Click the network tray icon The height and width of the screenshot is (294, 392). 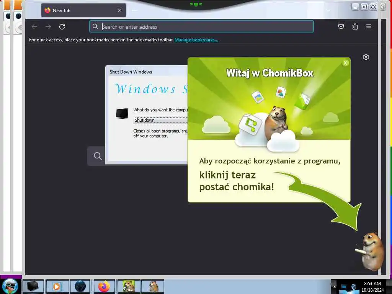(x=344, y=287)
